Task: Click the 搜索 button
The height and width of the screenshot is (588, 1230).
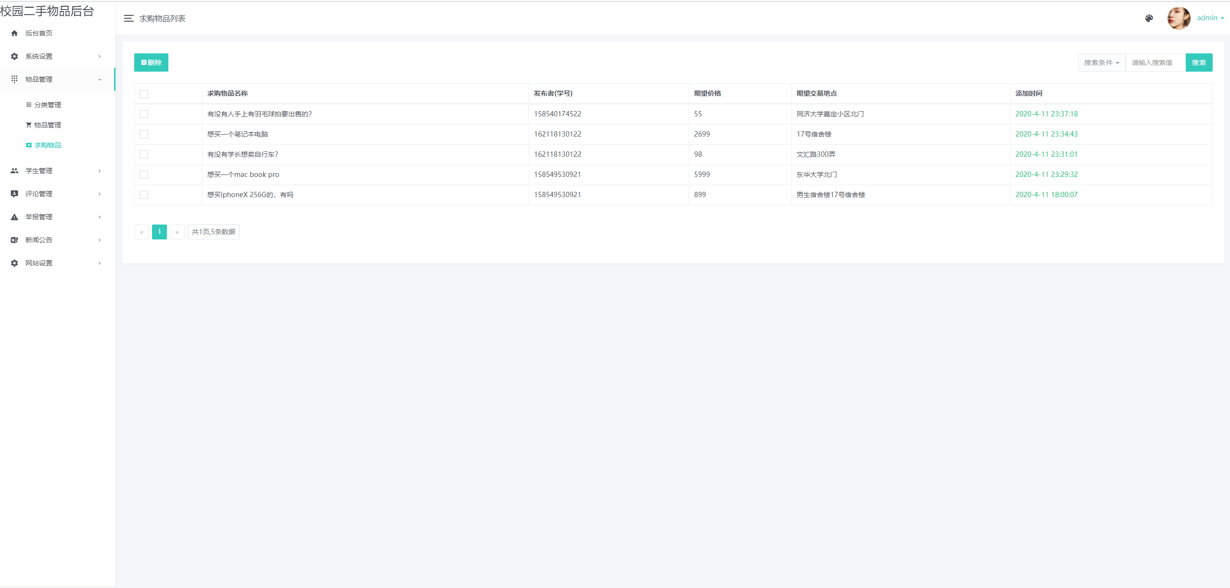Action: pyautogui.click(x=1198, y=63)
